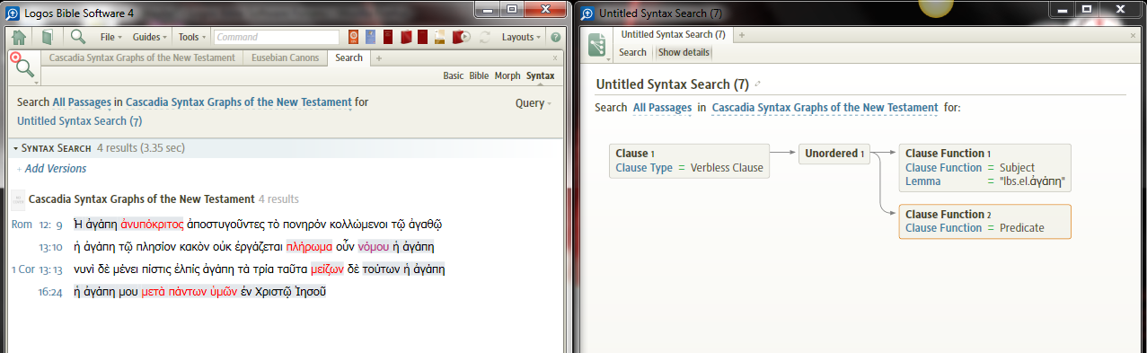Click the toolbar magnifier Search icon
1147x353 pixels.
78,37
